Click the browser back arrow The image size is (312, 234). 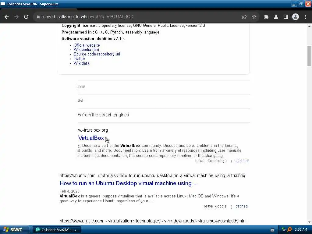point(7,17)
